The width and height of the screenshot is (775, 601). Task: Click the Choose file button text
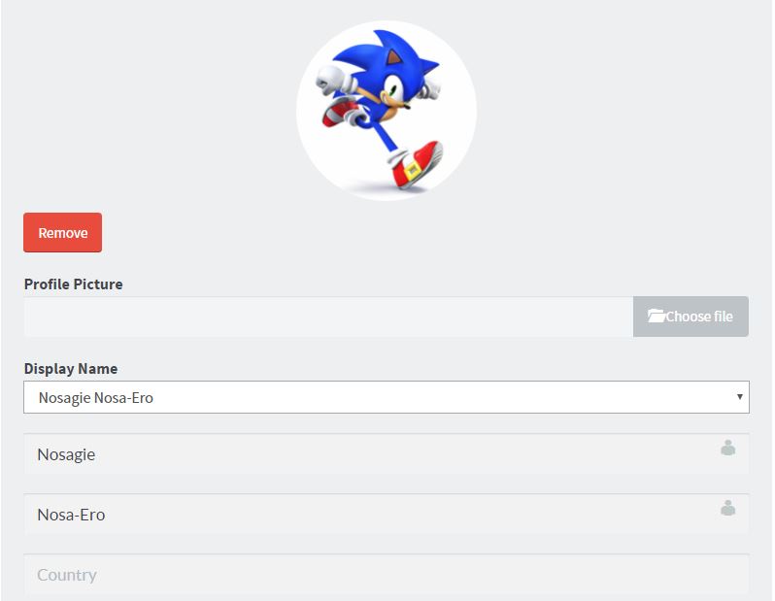pyautogui.click(x=699, y=317)
